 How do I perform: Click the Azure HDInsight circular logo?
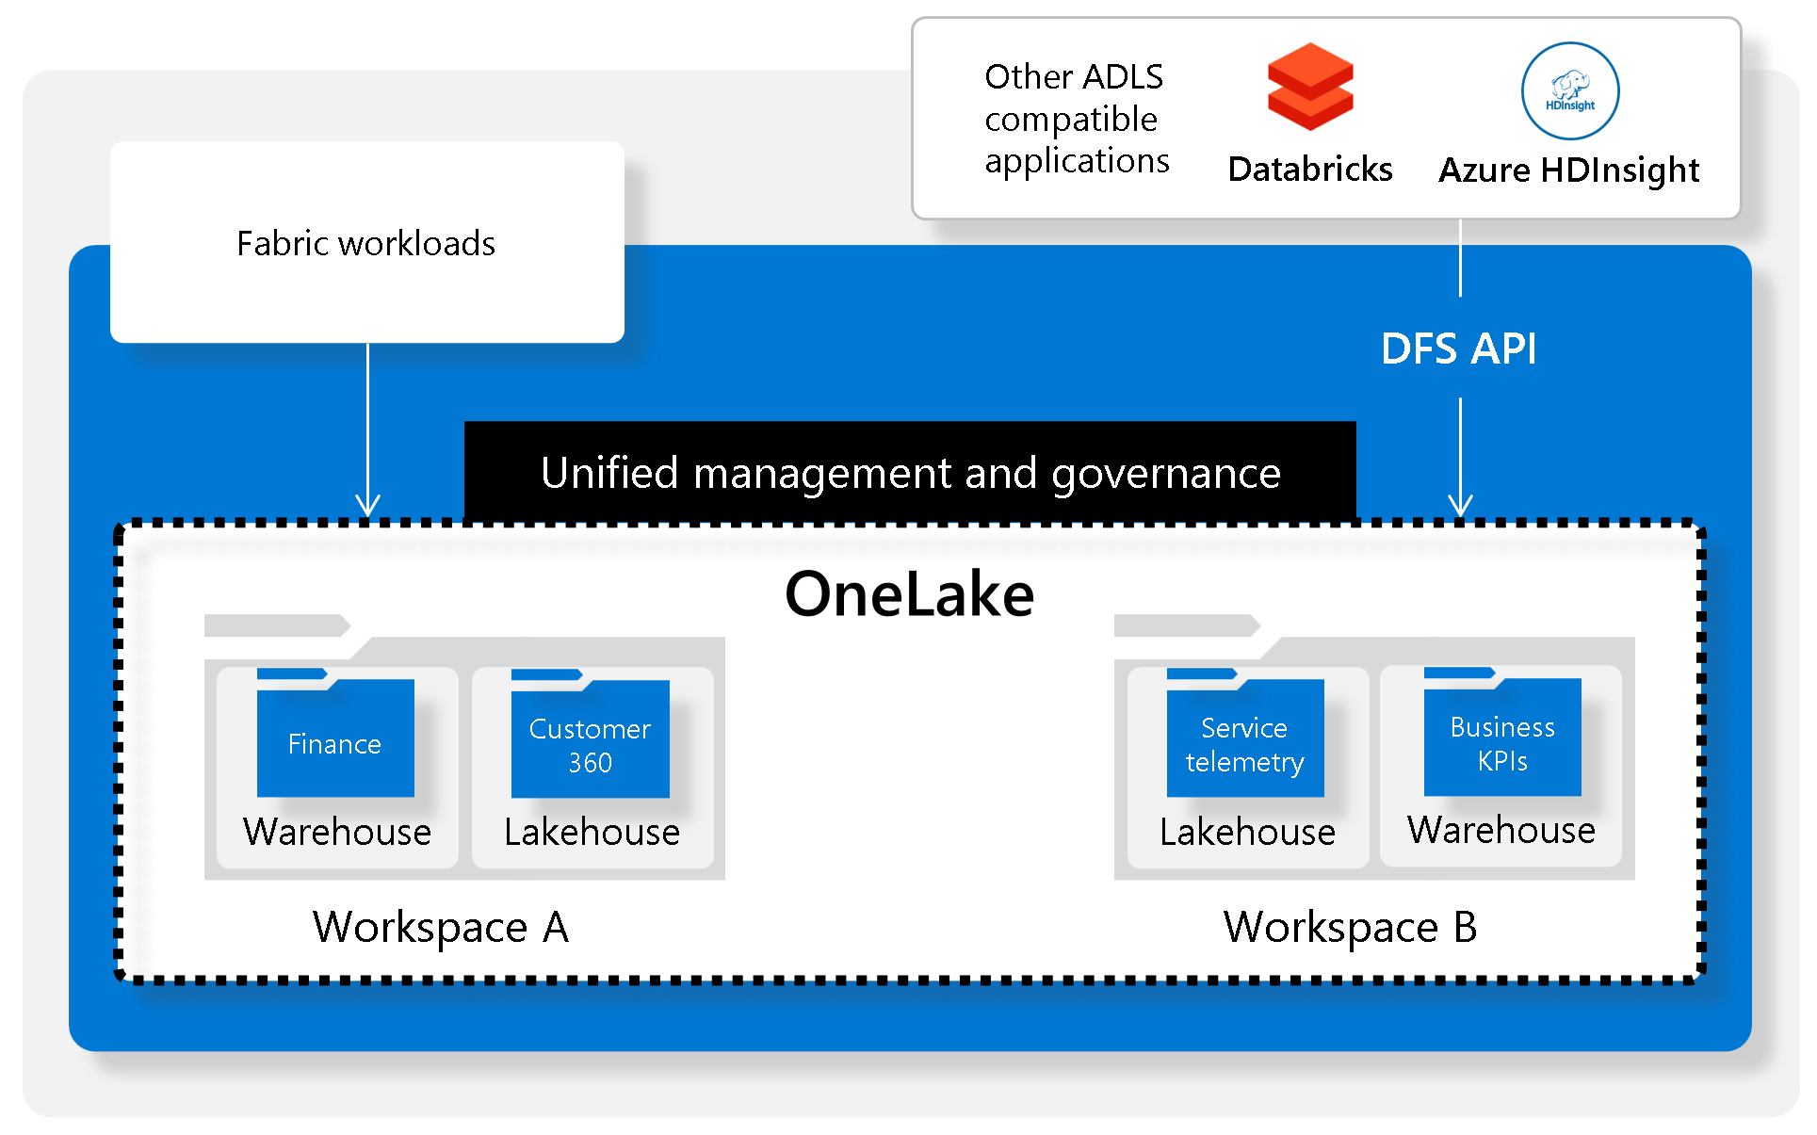click(1569, 90)
